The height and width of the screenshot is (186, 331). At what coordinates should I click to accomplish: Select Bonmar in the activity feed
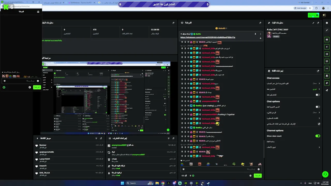click(43, 145)
